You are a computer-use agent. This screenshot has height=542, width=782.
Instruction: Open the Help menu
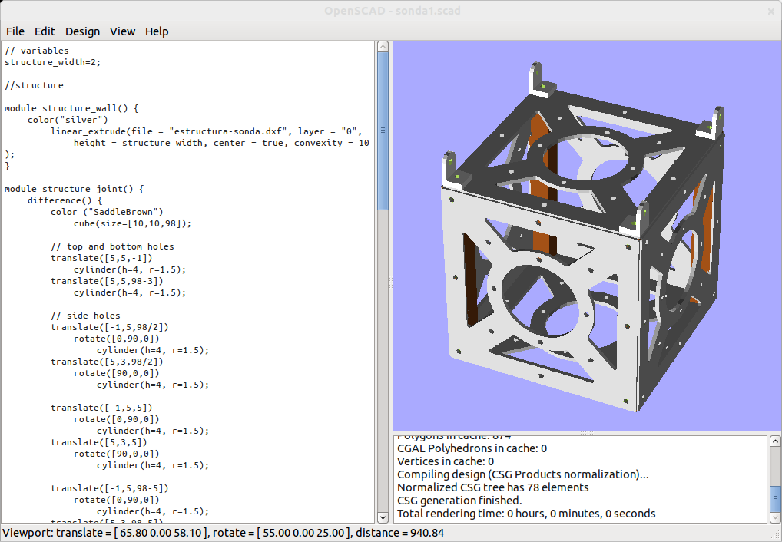[x=156, y=31]
